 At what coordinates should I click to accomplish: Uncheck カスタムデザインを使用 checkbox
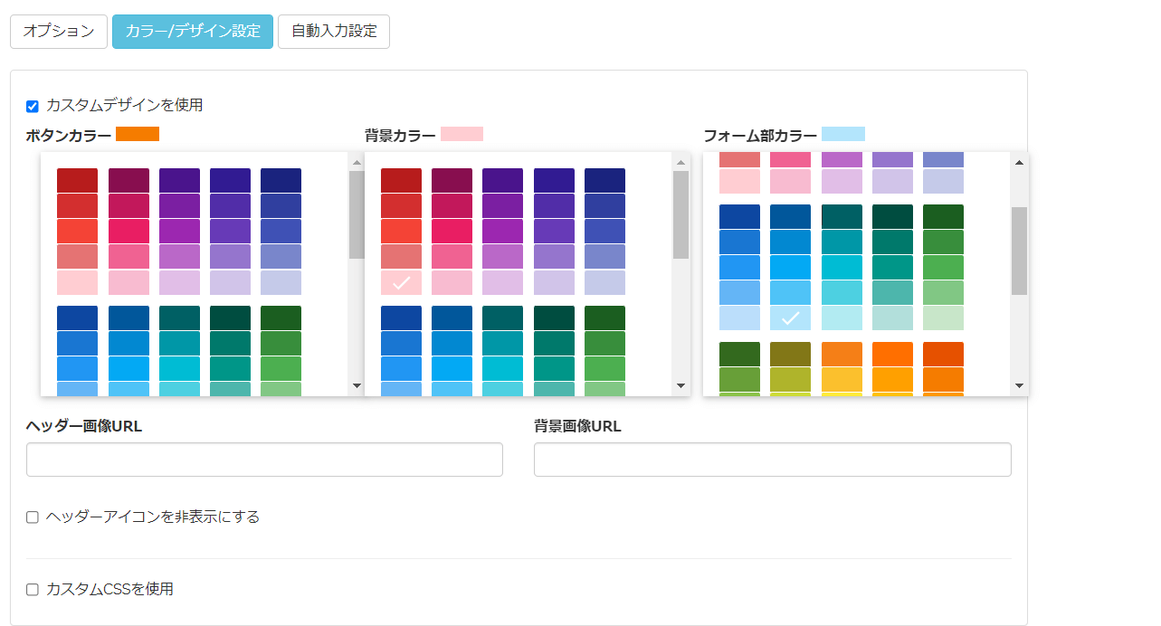click(x=33, y=106)
